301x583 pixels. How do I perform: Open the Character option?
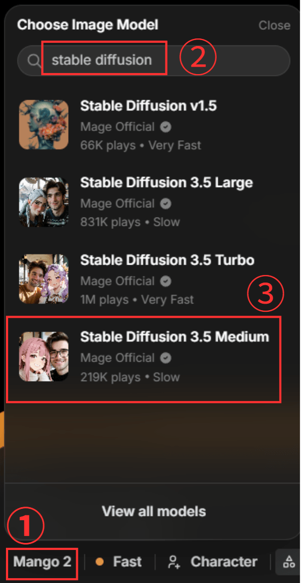click(212, 561)
